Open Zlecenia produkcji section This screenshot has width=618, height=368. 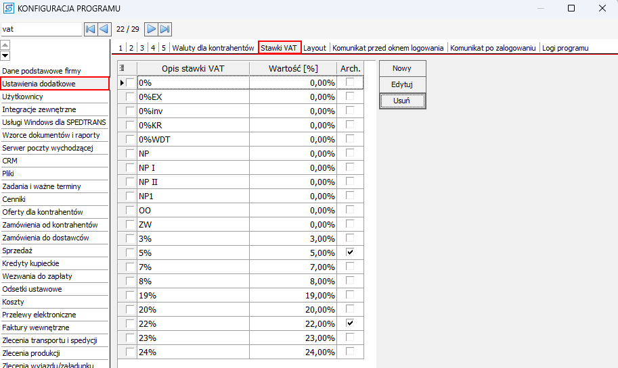54,353
